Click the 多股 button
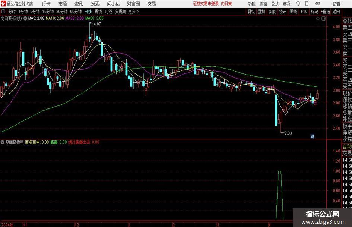352x227 pixels. click(x=272, y=12)
